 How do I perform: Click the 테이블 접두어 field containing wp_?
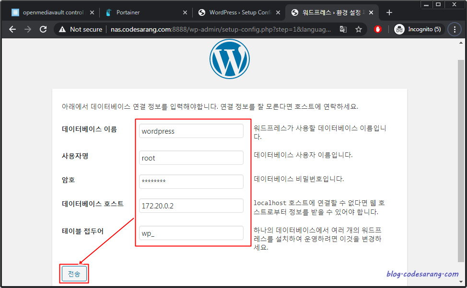coord(191,233)
